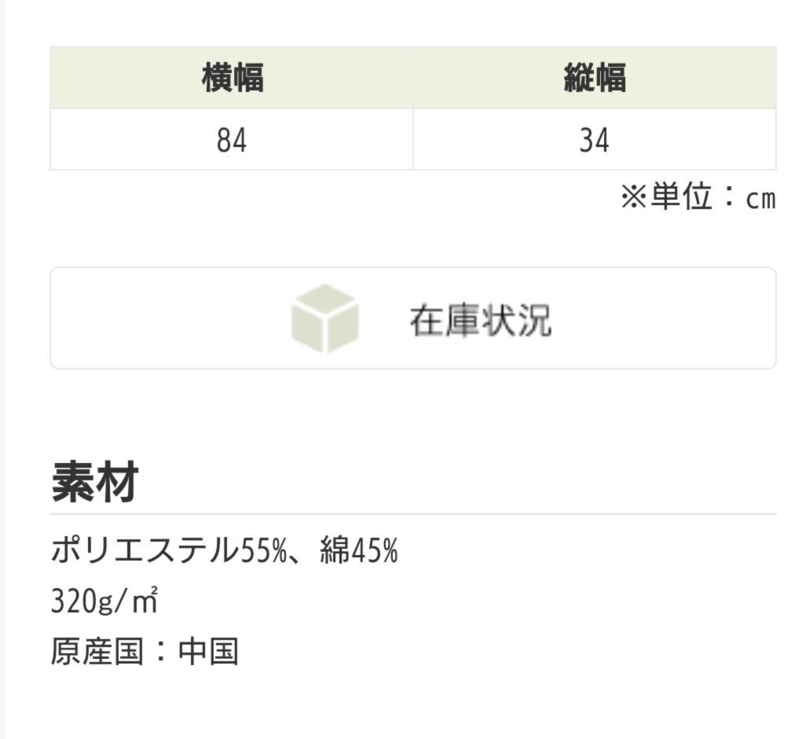This screenshot has width=802, height=739.
Task: Click the 綿45% cotton text
Action: 359,552
